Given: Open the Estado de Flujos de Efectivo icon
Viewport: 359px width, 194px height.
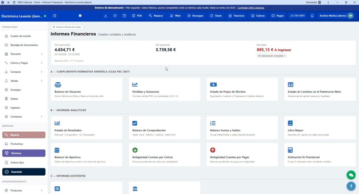Looking at the screenshot, I should pyautogui.click(x=214, y=85).
